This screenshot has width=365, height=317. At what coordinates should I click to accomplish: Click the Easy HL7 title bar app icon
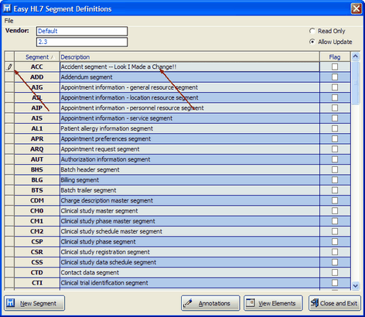7,9
